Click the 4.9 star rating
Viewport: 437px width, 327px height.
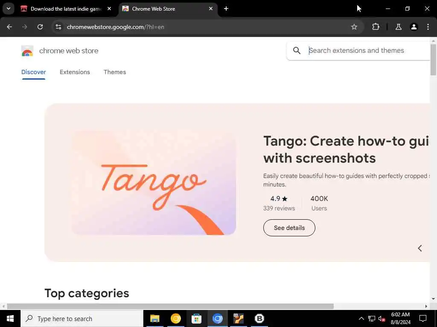click(279, 198)
